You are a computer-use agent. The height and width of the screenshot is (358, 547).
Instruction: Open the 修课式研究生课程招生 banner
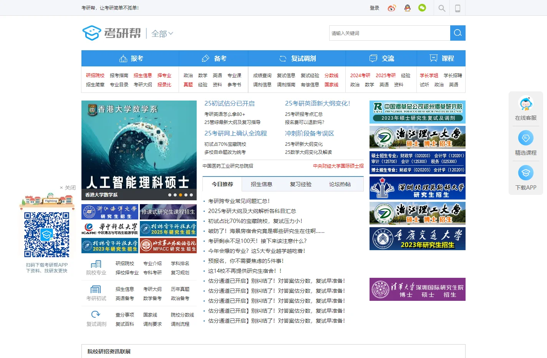click(x=168, y=212)
